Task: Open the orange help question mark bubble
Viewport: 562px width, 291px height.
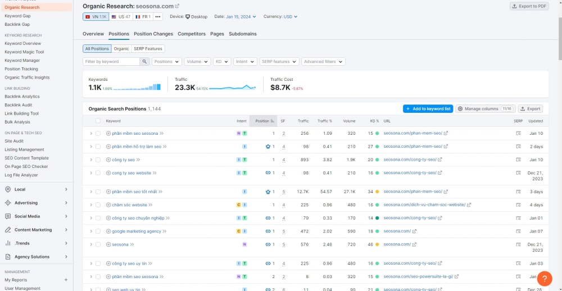Action: [545, 279]
